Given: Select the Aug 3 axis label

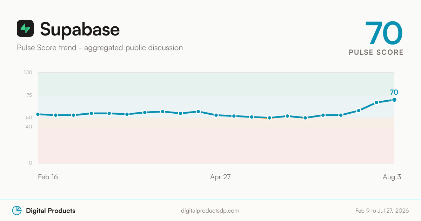Looking at the screenshot, I should tap(392, 177).
